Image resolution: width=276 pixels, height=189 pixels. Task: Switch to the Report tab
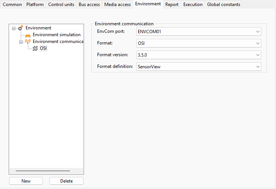pyautogui.click(x=172, y=5)
